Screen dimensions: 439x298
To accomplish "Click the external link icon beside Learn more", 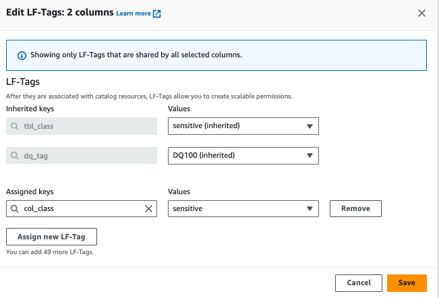I will 157,13.
